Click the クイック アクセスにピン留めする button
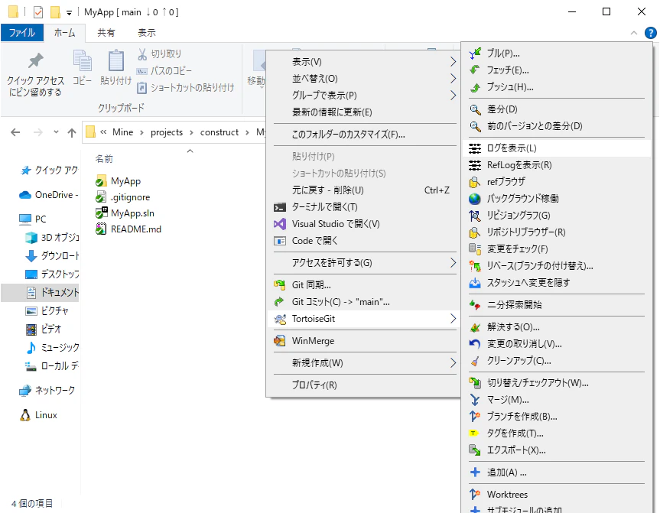The height and width of the screenshot is (513, 660). (35, 74)
